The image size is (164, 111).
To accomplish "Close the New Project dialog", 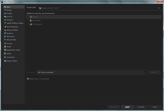I will coord(160,1).
